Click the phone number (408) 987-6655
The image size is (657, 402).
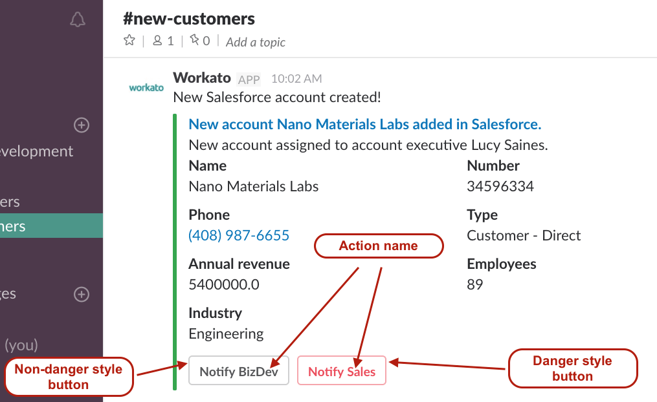click(x=239, y=235)
